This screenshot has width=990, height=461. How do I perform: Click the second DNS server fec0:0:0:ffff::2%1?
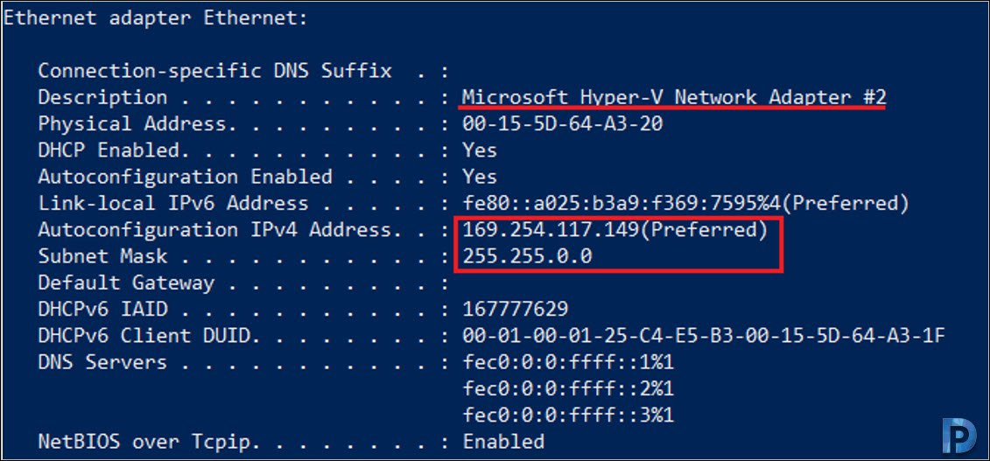568,388
